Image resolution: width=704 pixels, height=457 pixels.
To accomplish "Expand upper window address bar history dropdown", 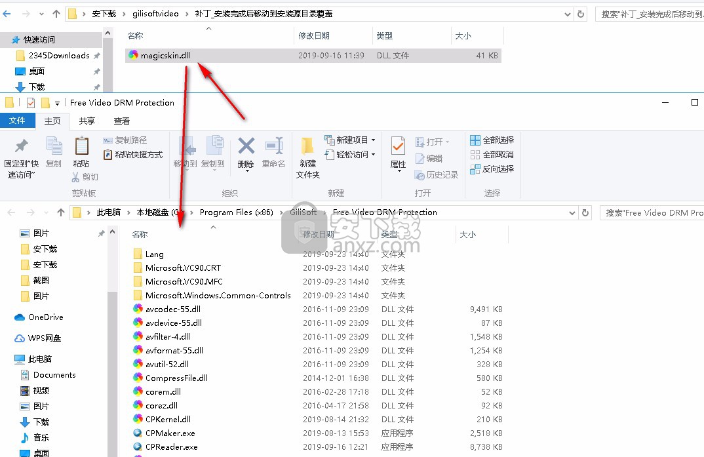I will pyautogui.click(x=568, y=14).
